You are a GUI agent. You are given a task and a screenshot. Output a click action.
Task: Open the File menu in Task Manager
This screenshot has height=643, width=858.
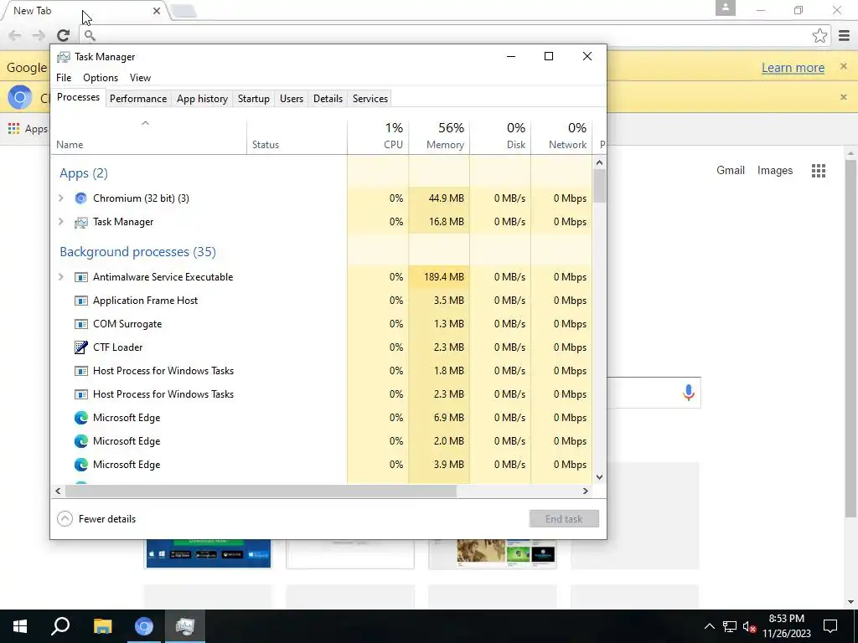(x=64, y=78)
